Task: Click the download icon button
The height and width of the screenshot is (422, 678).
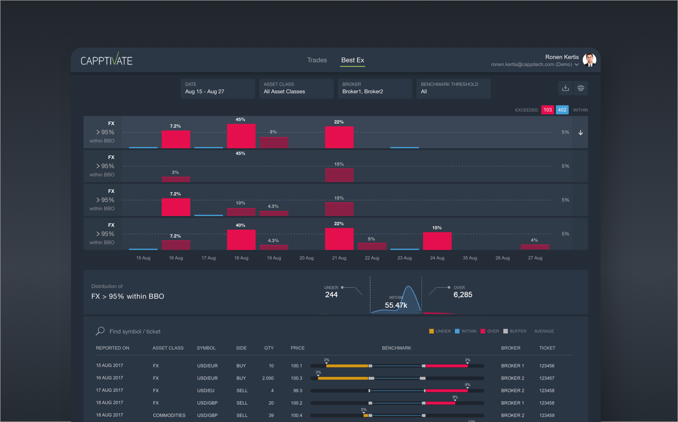Action: [565, 88]
